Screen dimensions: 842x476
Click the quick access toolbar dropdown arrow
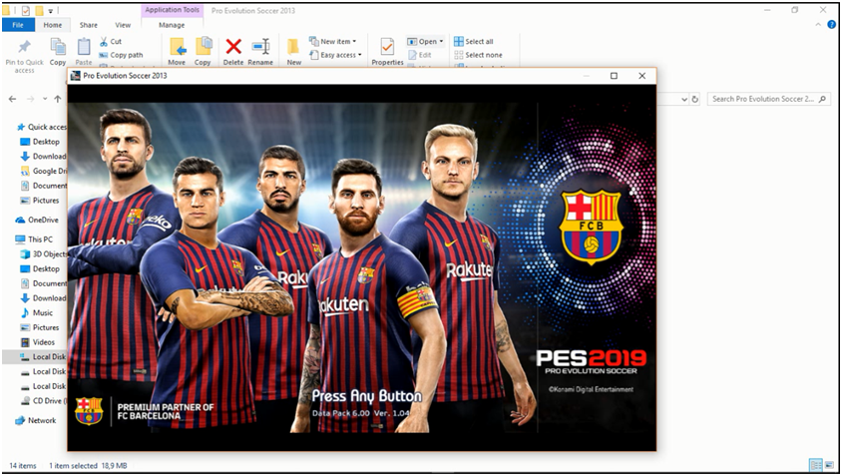(x=51, y=10)
